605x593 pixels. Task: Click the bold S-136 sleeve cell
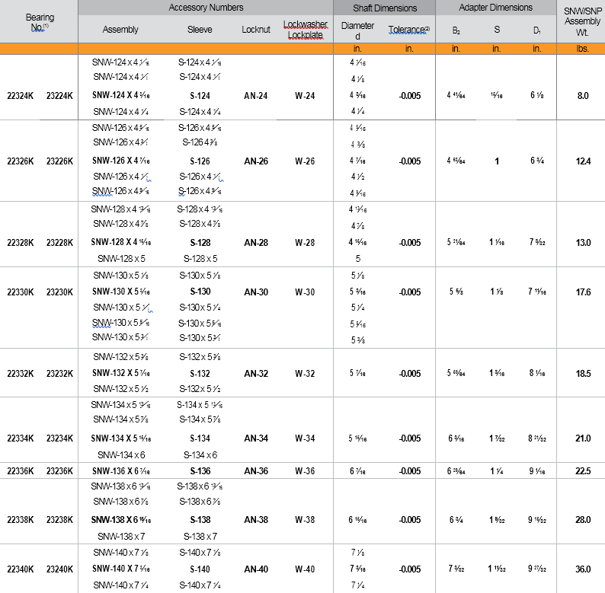point(200,471)
